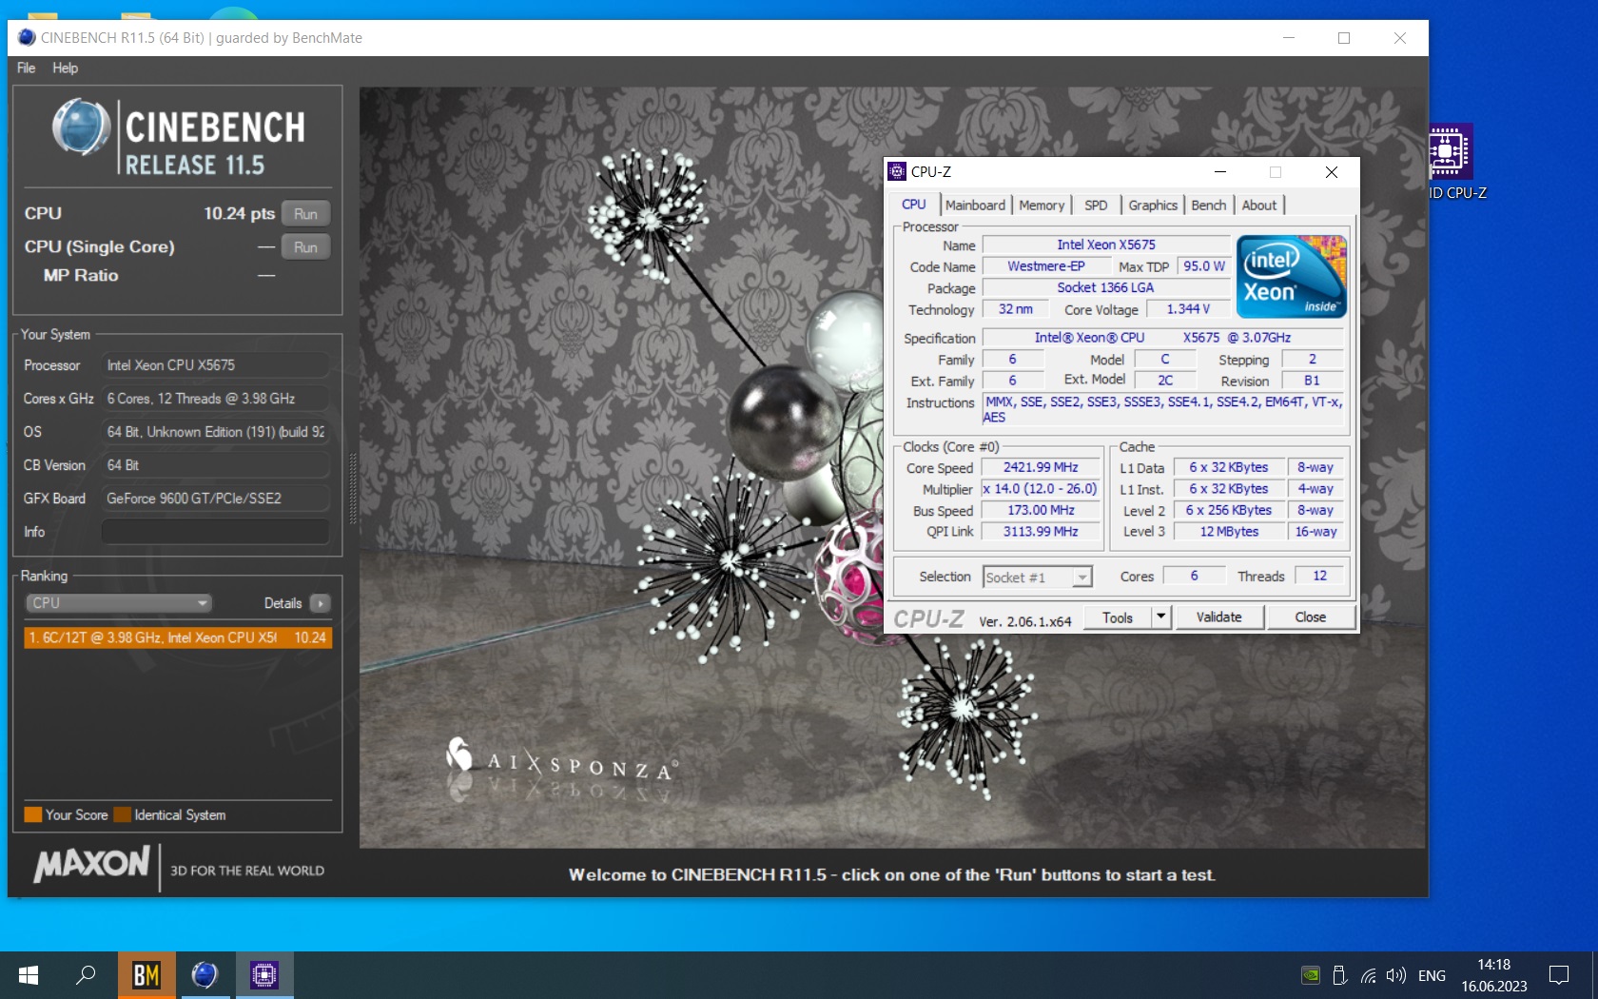Image resolution: width=1598 pixels, height=999 pixels.
Task: Switch to the Bench tab in CPU-Z
Action: click(1209, 206)
